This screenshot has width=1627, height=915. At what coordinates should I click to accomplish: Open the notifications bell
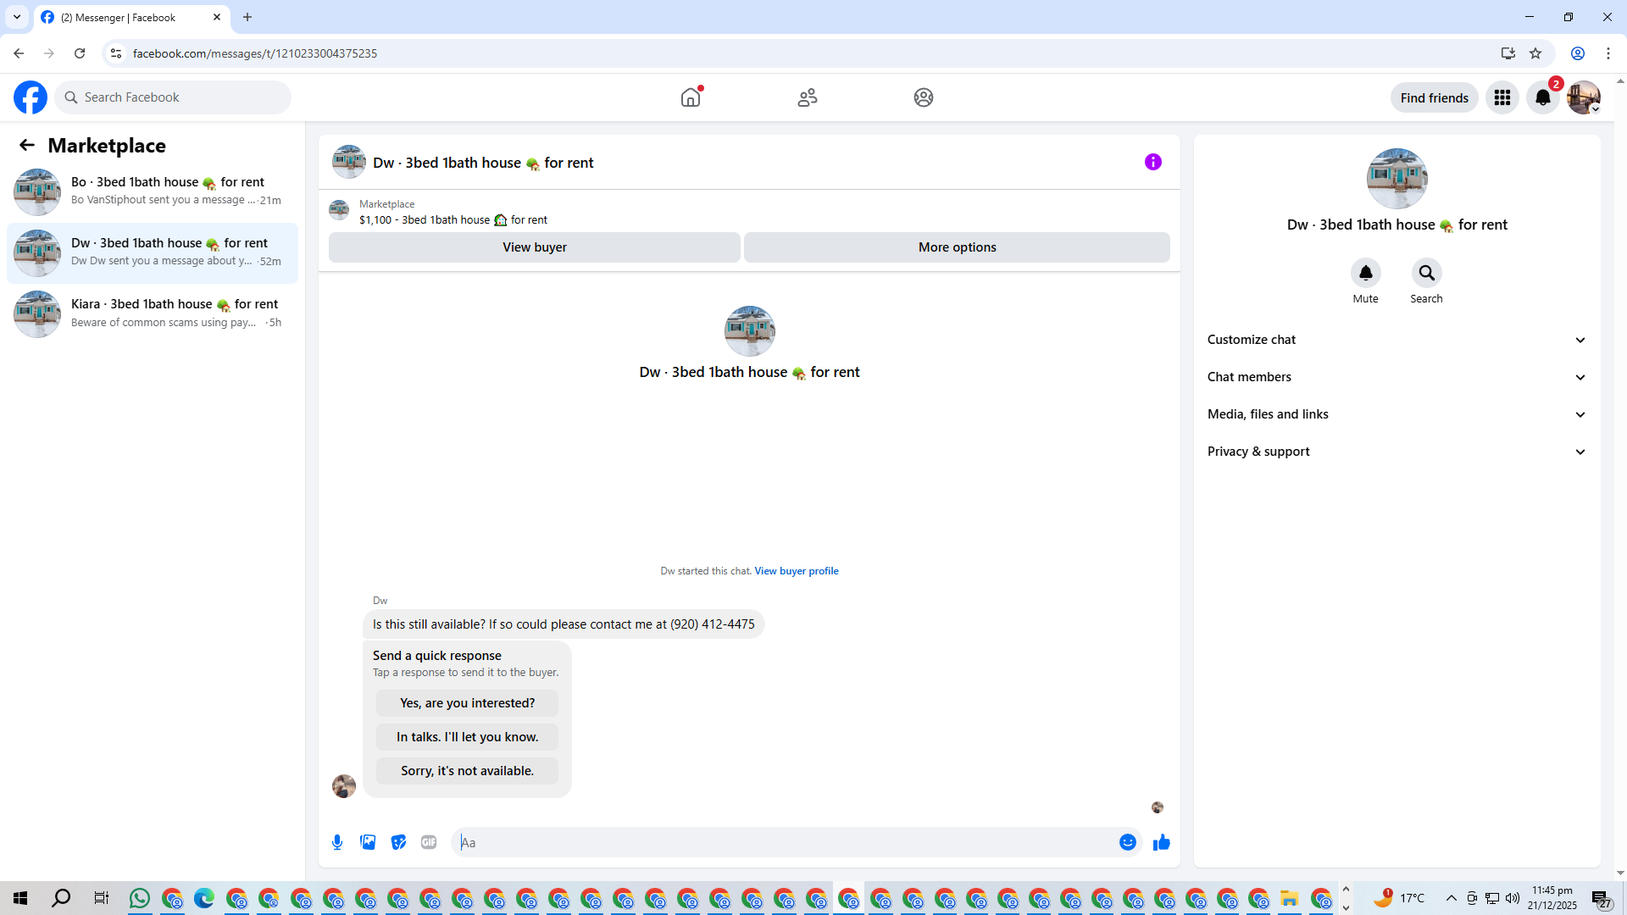tap(1543, 97)
